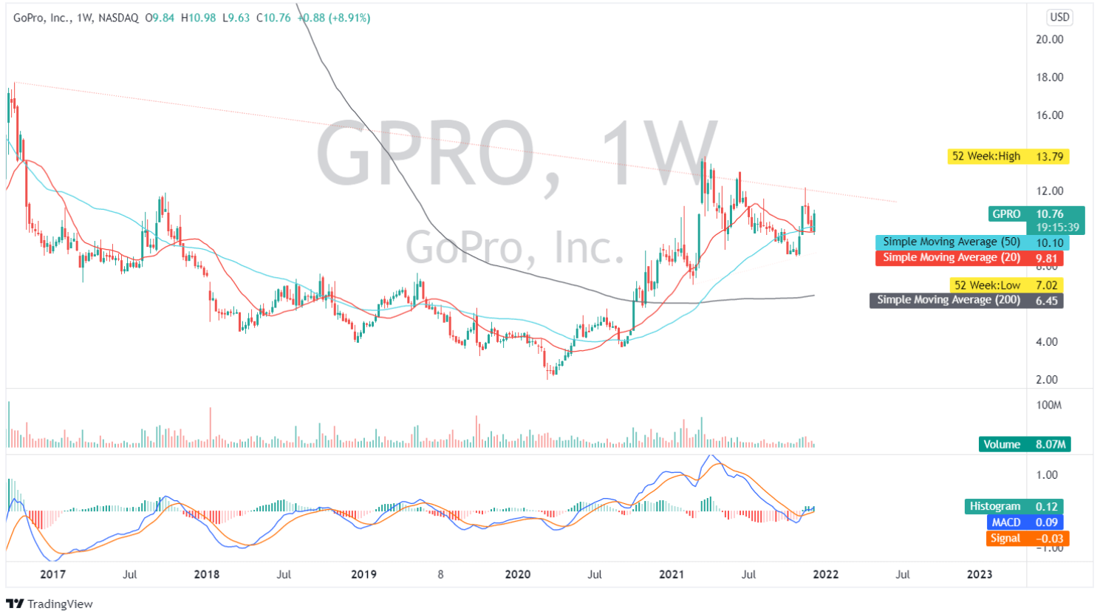1100x614 pixels.
Task: Click the Signal -0.03 label
Action: click(x=1028, y=539)
